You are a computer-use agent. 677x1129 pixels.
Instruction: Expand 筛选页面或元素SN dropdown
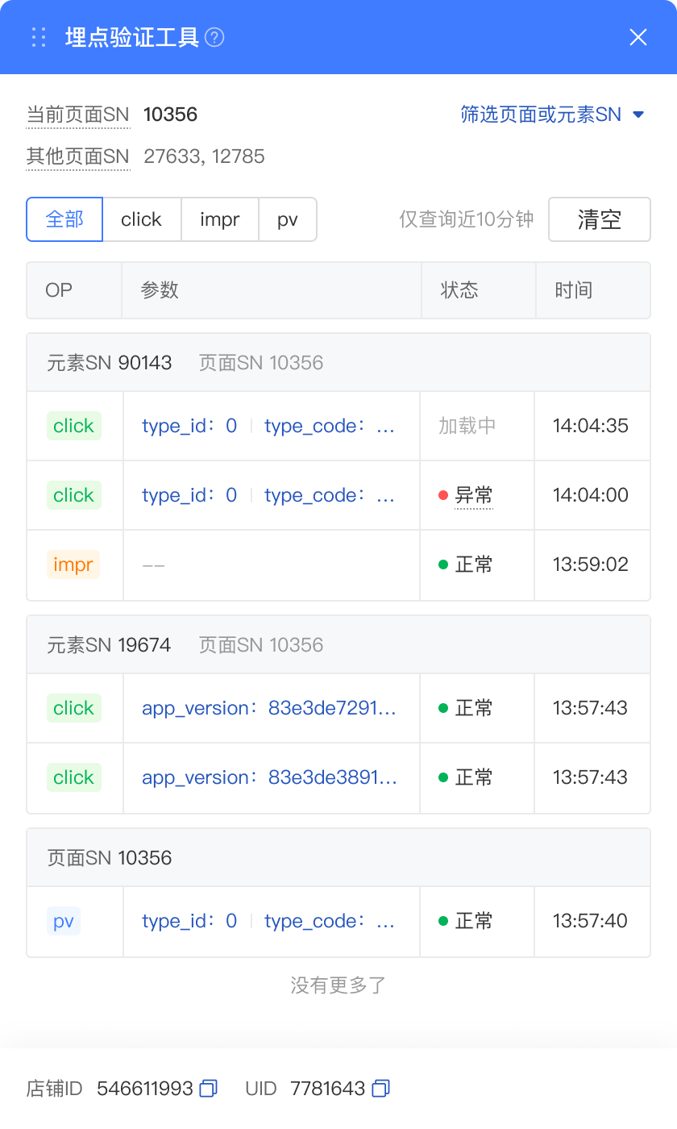552,115
